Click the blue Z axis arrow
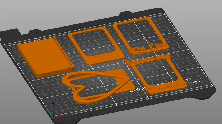This screenshot has height=124, width=222. (53, 109)
